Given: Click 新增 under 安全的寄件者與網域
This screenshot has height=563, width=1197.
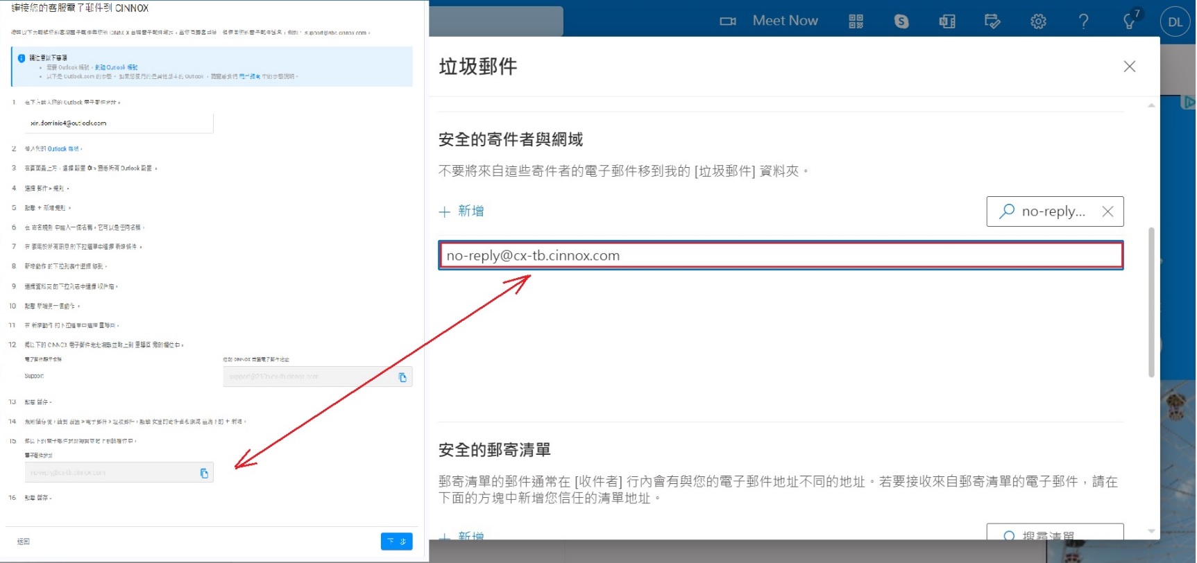Looking at the screenshot, I should coord(461,211).
